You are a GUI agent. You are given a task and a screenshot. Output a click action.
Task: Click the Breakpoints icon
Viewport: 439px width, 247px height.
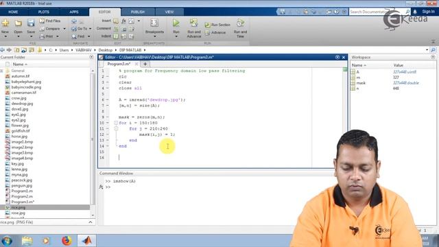click(154, 23)
